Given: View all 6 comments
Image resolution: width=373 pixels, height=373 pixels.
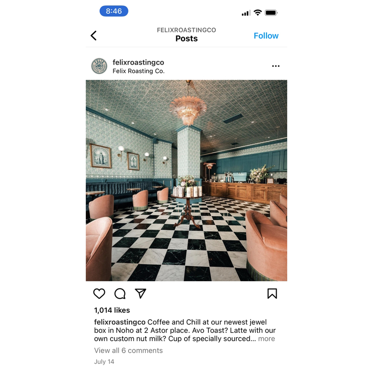Looking at the screenshot, I should pos(128,350).
